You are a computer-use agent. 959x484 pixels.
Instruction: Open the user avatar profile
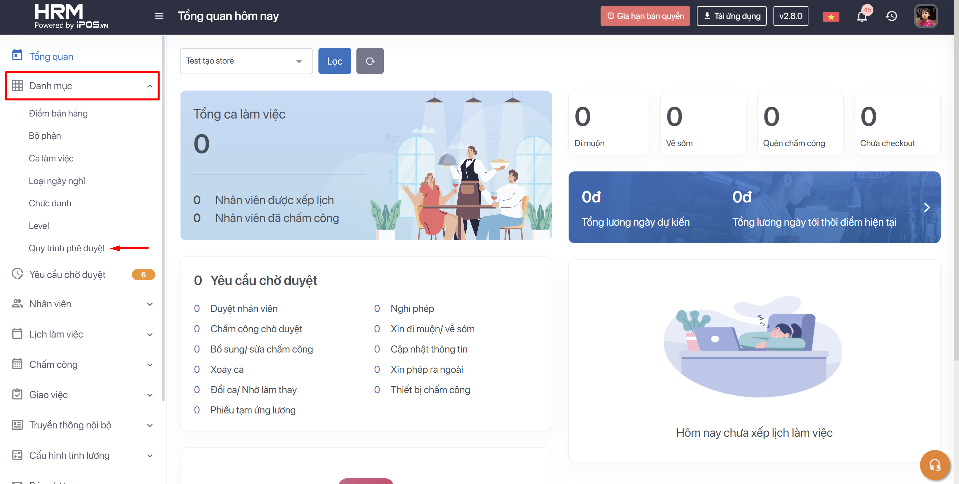click(925, 16)
